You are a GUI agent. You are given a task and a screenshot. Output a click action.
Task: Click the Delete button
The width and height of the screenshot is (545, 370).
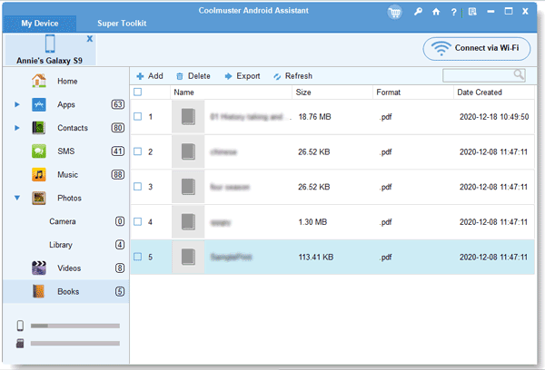click(193, 76)
